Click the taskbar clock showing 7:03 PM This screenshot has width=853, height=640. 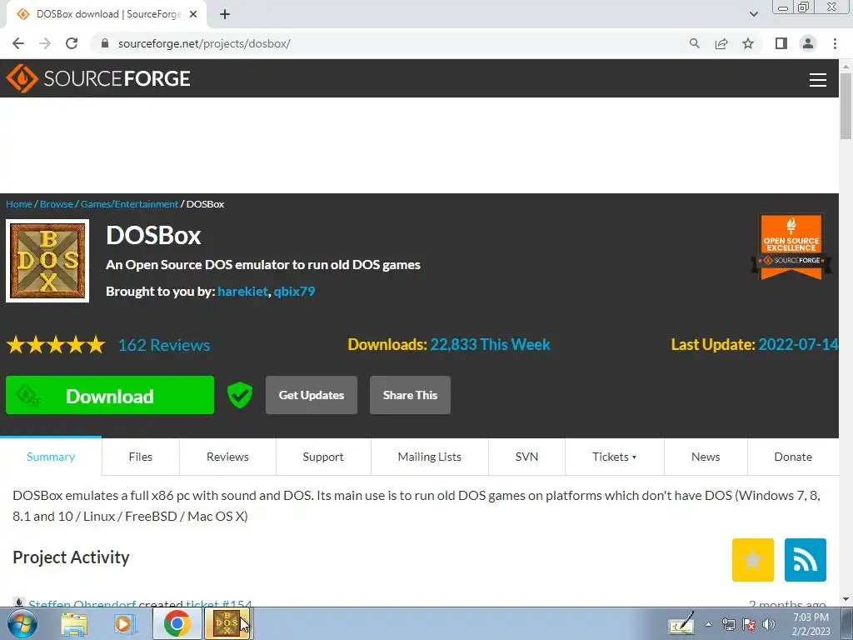click(x=811, y=624)
